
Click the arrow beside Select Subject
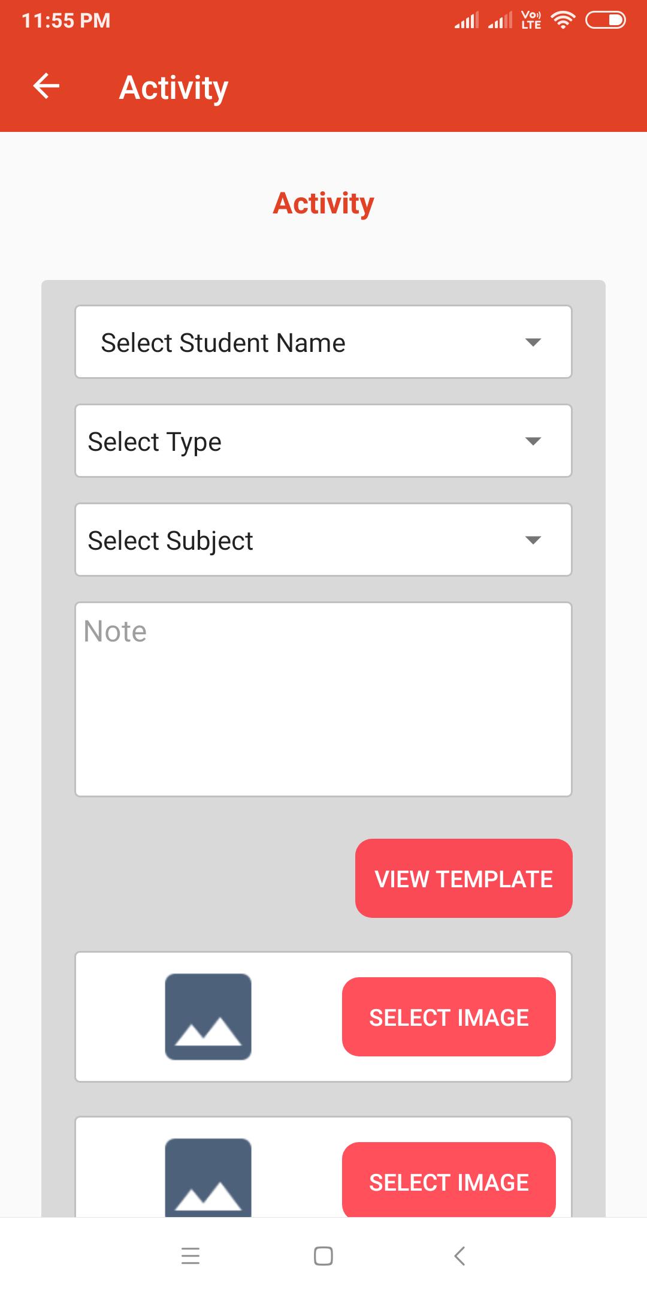533,540
